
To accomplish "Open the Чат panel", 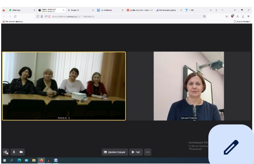I will click(136, 152).
